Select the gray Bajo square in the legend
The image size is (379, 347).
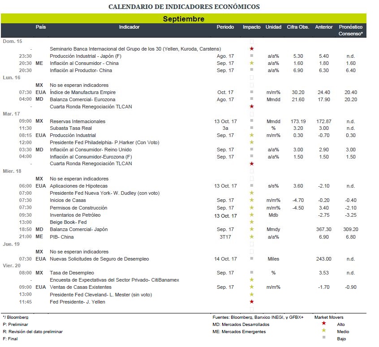tap(324, 338)
